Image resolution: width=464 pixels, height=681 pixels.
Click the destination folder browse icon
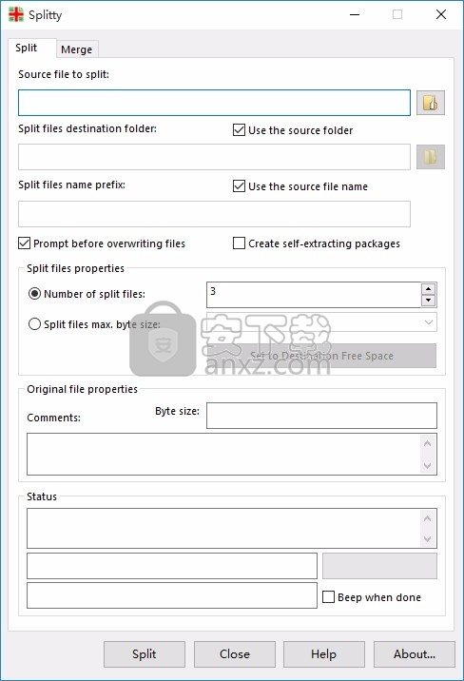430,157
